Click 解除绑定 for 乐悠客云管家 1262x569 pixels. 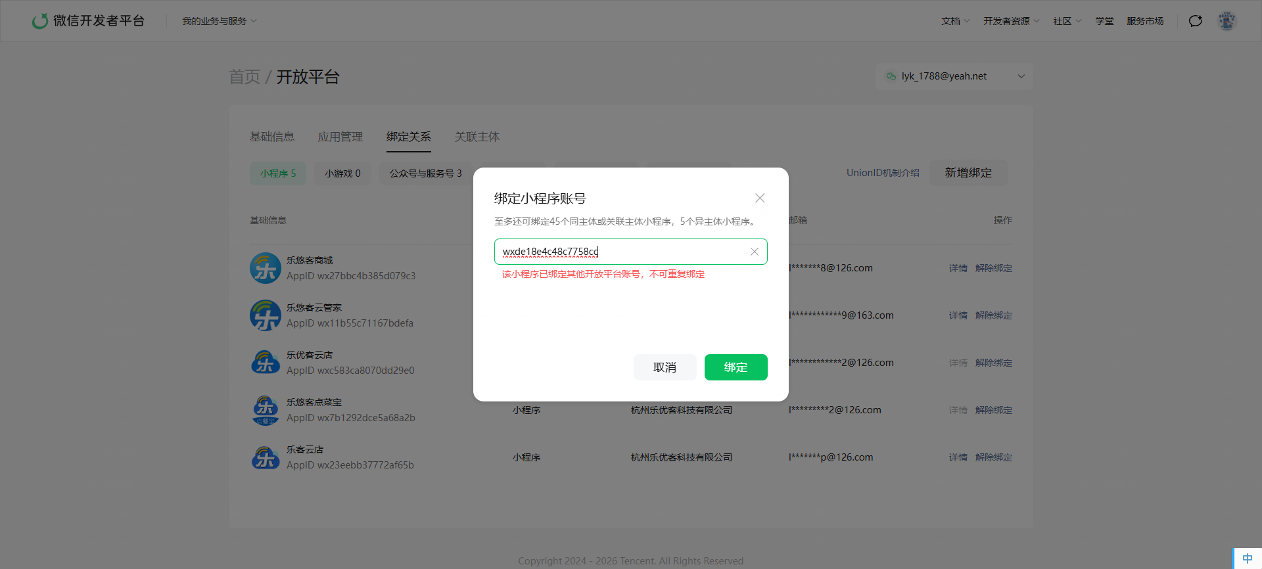pyautogui.click(x=994, y=315)
